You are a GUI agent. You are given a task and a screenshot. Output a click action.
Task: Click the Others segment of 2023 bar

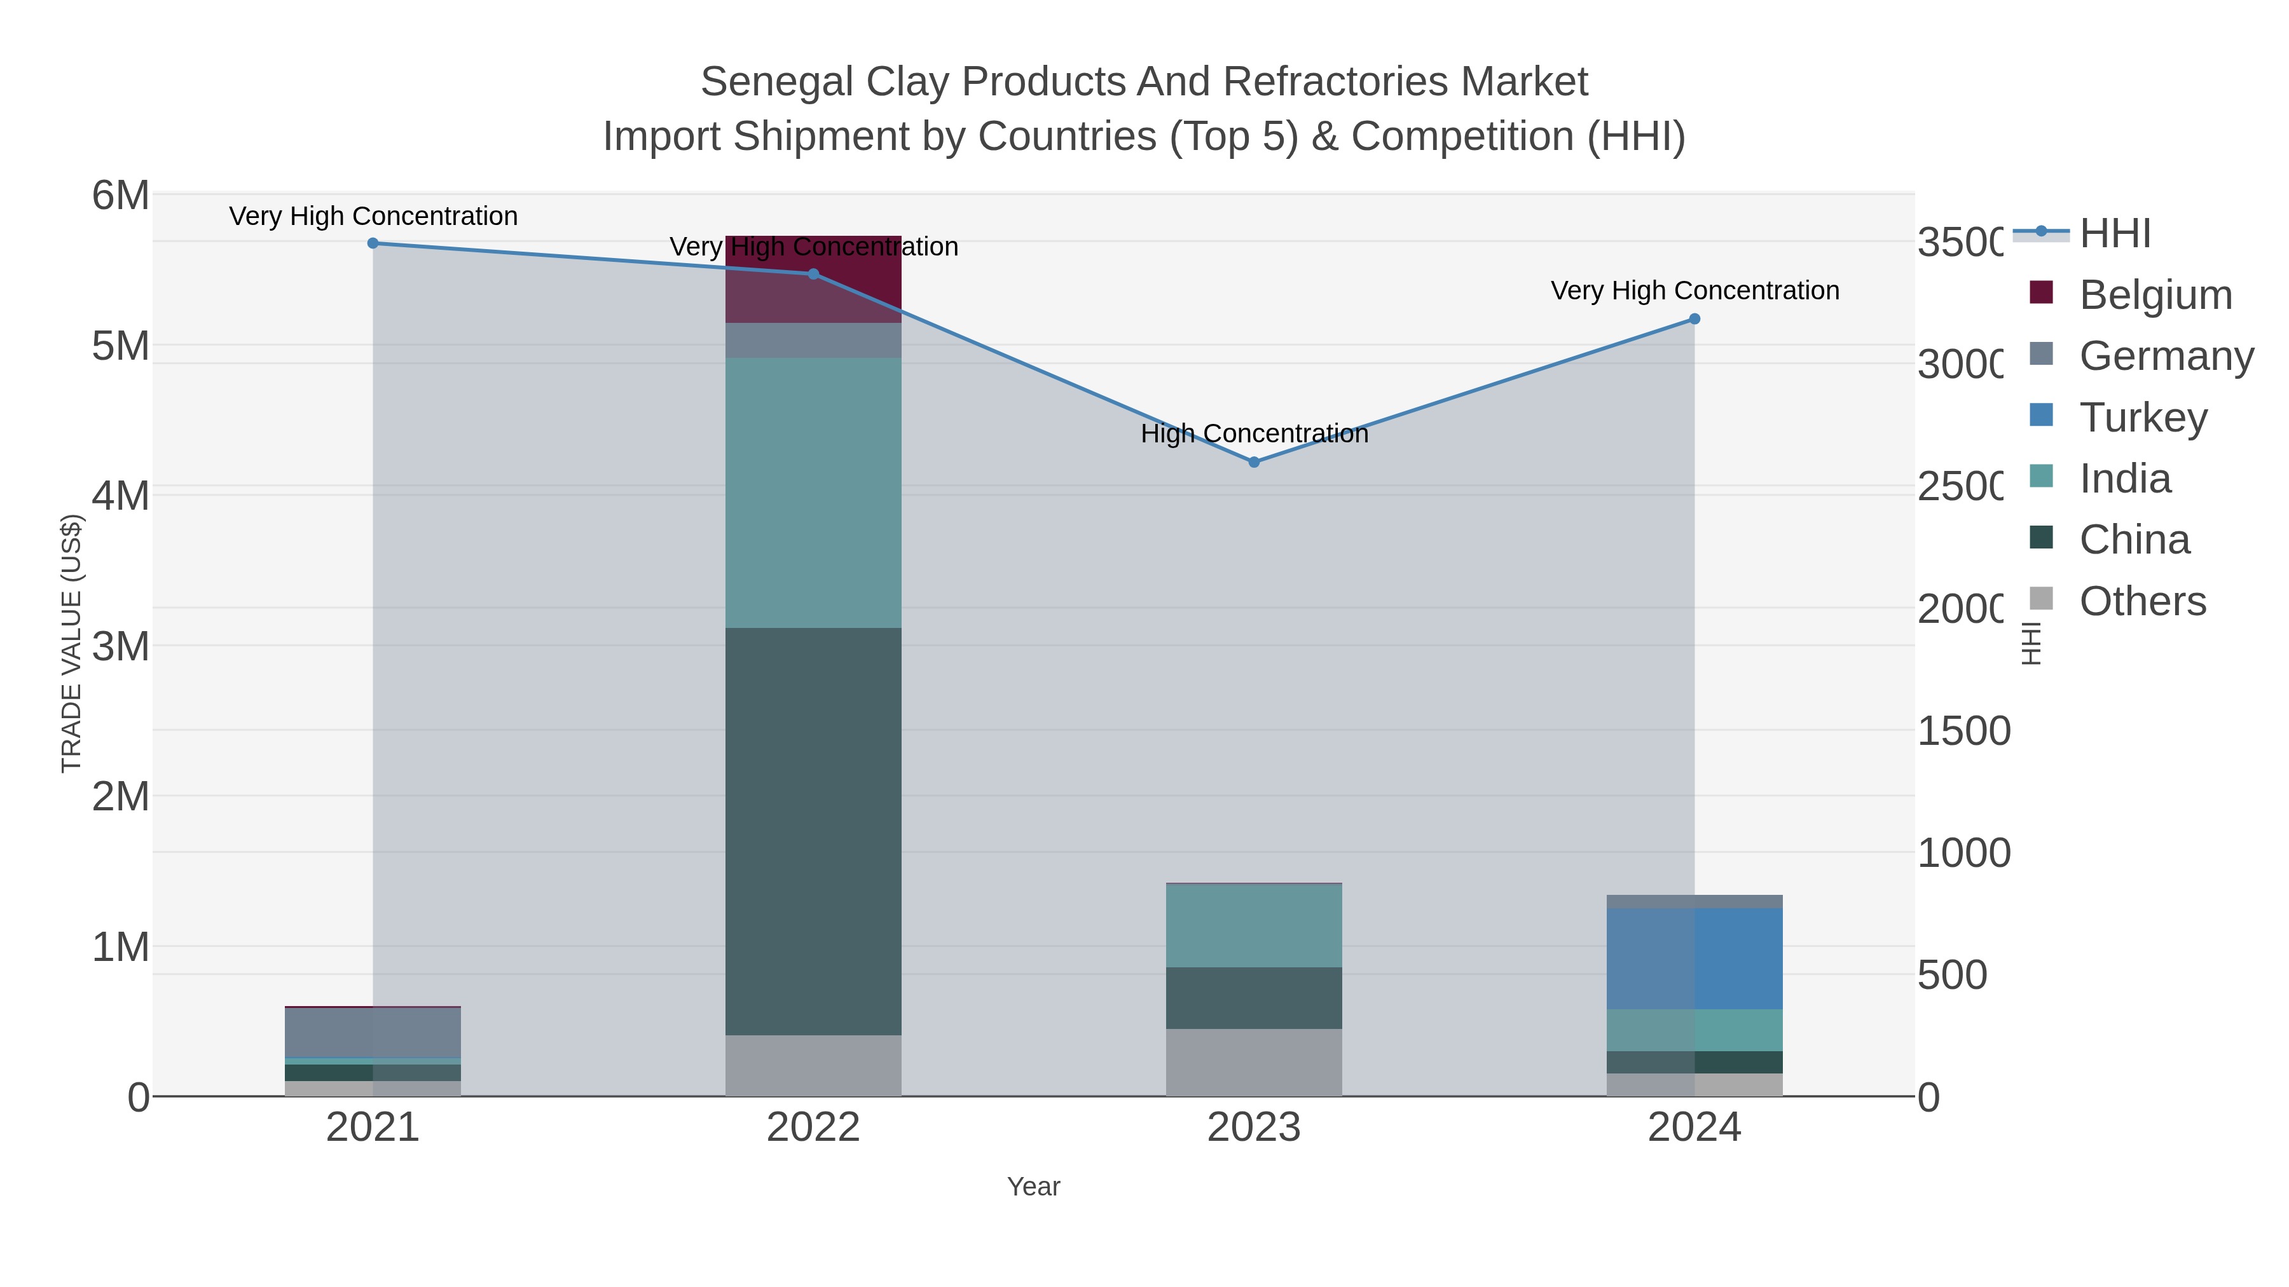pyautogui.click(x=1254, y=1063)
